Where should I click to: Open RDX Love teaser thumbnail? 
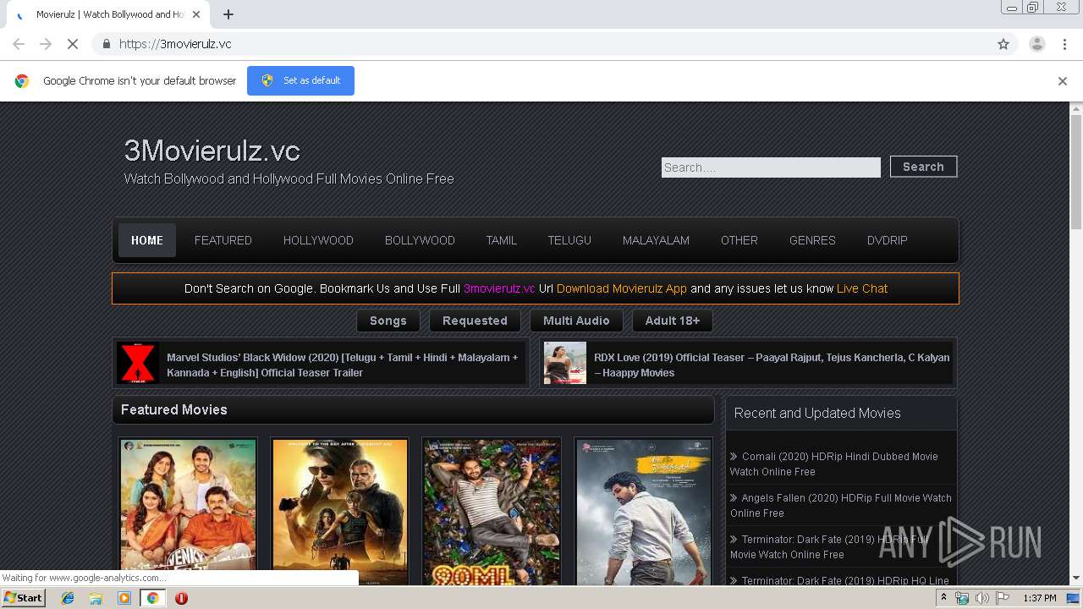pyautogui.click(x=565, y=363)
